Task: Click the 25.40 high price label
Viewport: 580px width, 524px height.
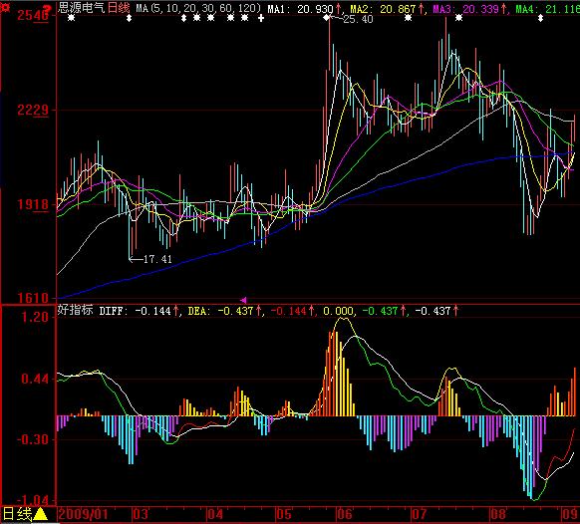Action: pos(358,19)
